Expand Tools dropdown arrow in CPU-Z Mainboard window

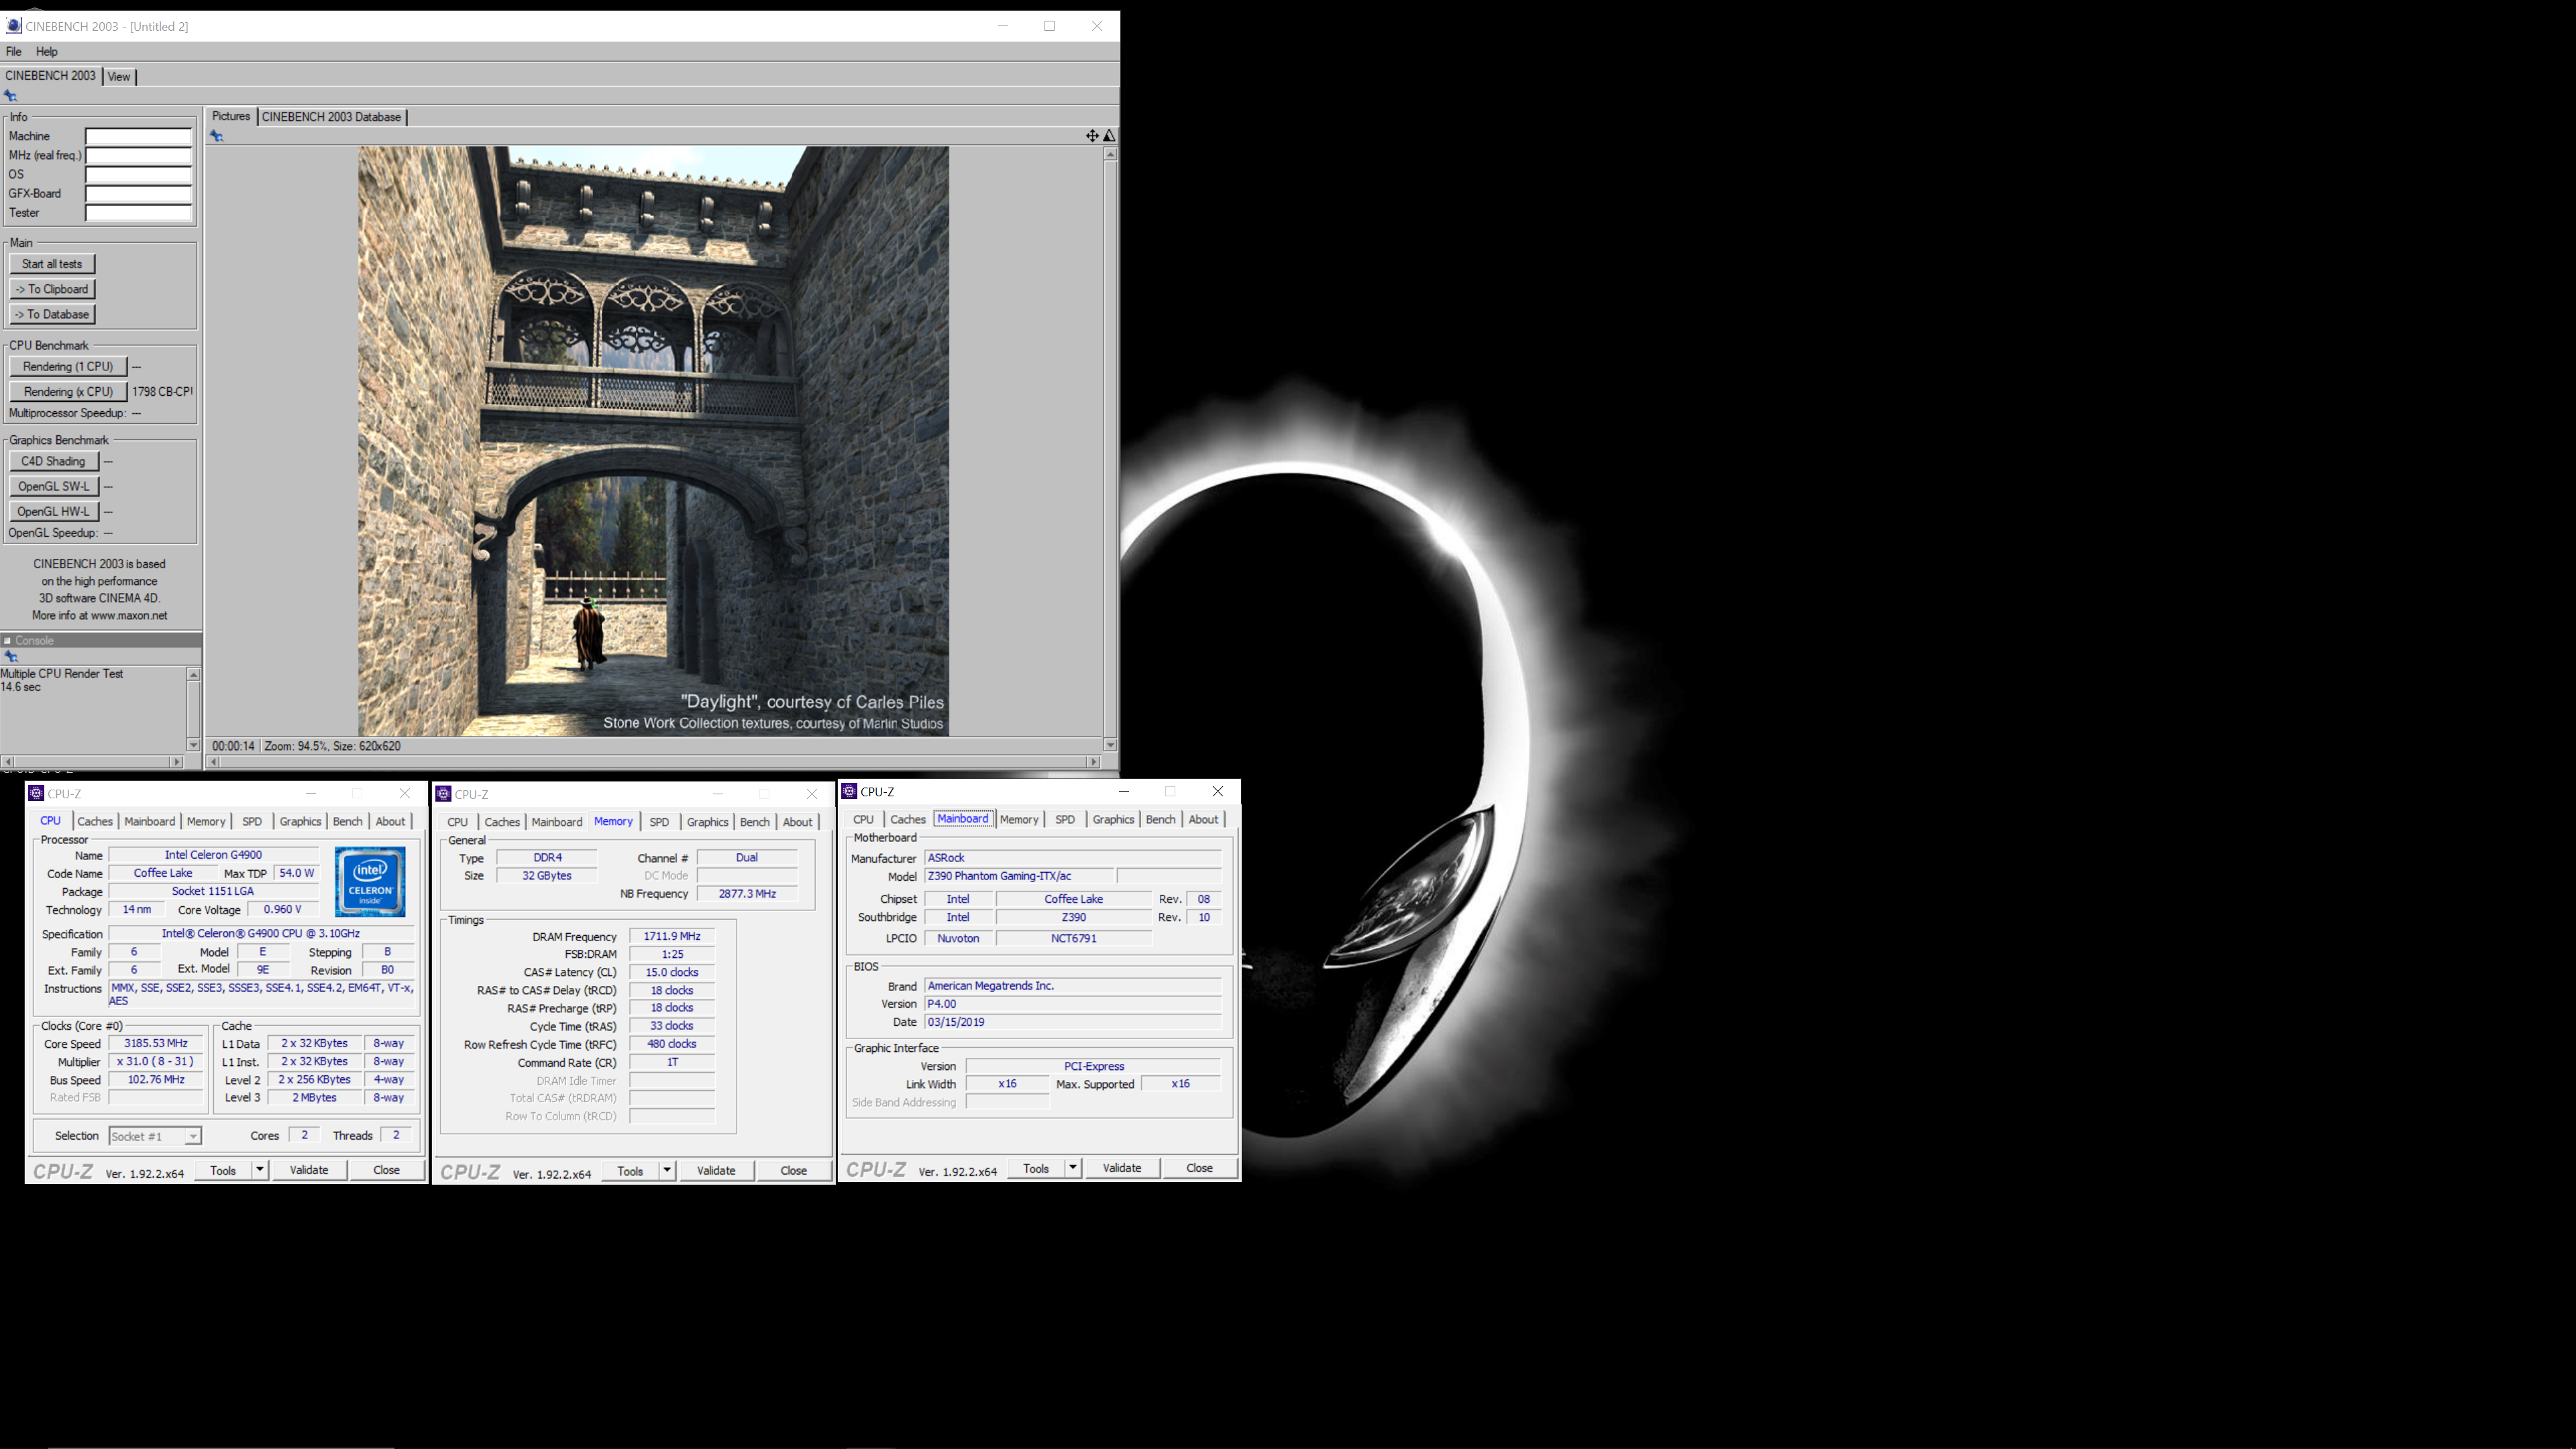(1072, 1169)
